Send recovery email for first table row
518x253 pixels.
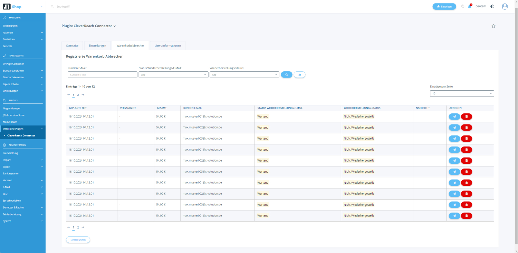pyautogui.click(x=454, y=117)
